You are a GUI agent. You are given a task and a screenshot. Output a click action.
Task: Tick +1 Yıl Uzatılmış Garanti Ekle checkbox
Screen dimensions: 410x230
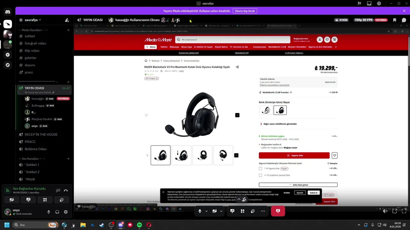click(x=260, y=175)
